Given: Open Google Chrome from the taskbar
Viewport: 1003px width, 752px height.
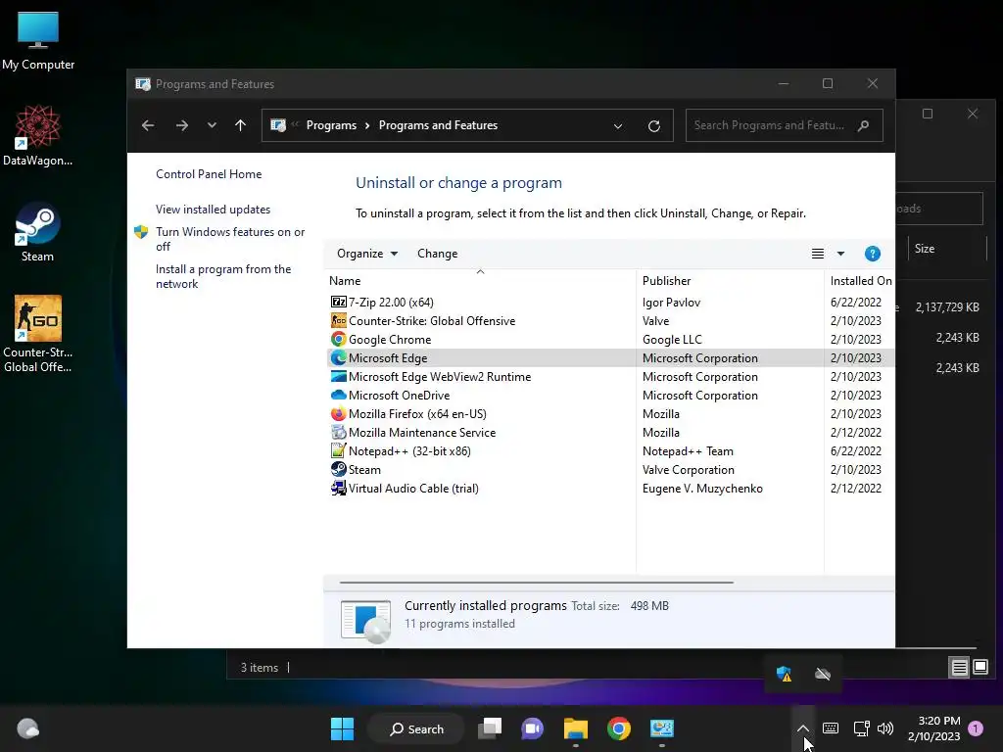Looking at the screenshot, I should tap(619, 728).
